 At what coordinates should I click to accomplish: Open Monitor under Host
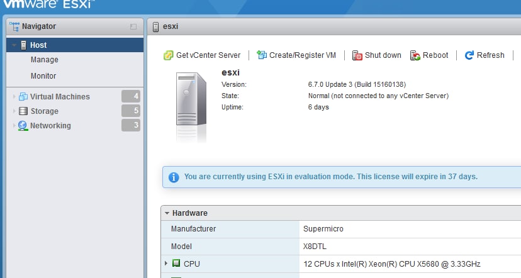click(x=43, y=76)
